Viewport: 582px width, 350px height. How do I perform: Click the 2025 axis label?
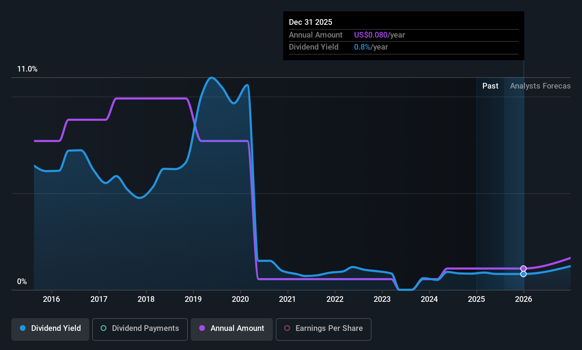(476, 299)
